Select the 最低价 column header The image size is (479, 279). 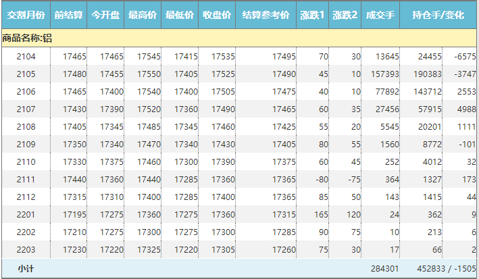pyautogui.click(x=180, y=15)
